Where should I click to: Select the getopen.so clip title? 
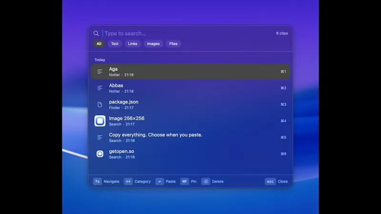pyautogui.click(x=121, y=151)
